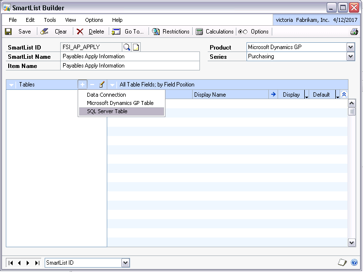Screen dimensions: 363x272
Task: Open the SmartList ID sort-by dropdown
Action: pyautogui.click(x=126, y=263)
